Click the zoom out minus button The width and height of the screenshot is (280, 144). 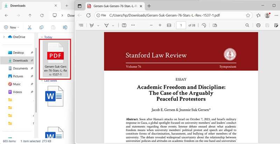[x=151, y=25]
